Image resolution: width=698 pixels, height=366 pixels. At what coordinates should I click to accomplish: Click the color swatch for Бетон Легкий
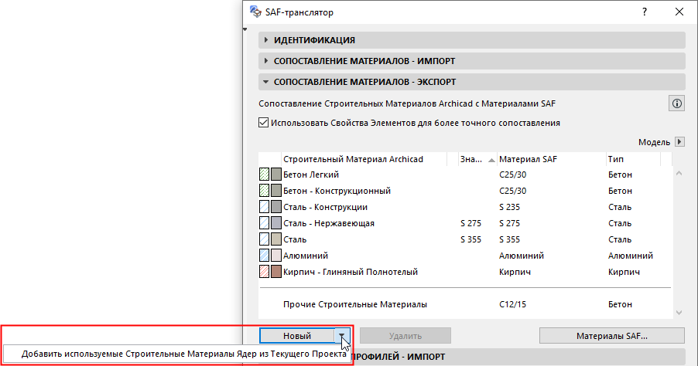click(x=276, y=175)
